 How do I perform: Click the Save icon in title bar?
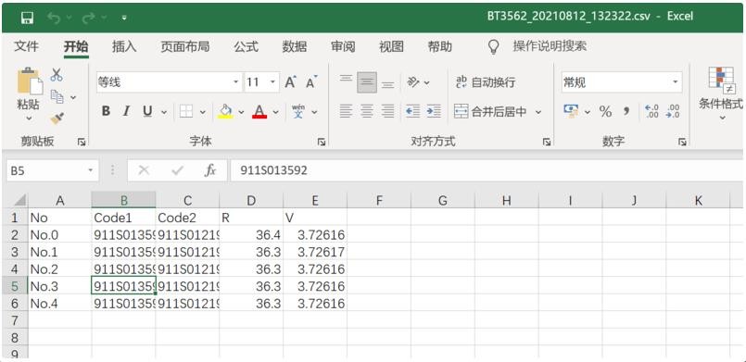(x=27, y=18)
